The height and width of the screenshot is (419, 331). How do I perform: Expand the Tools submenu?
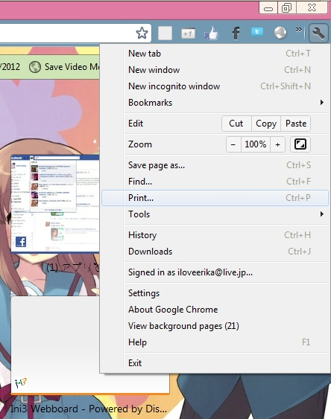pyautogui.click(x=226, y=214)
